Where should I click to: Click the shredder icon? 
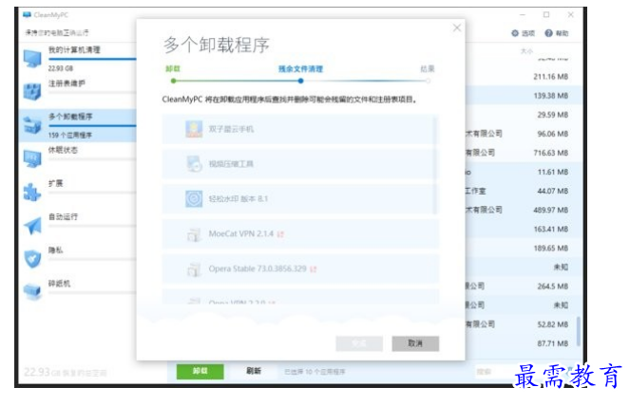[32, 291]
